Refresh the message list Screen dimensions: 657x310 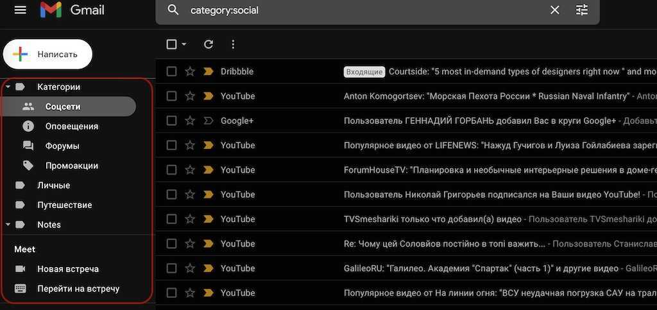(x=209, y=44)
